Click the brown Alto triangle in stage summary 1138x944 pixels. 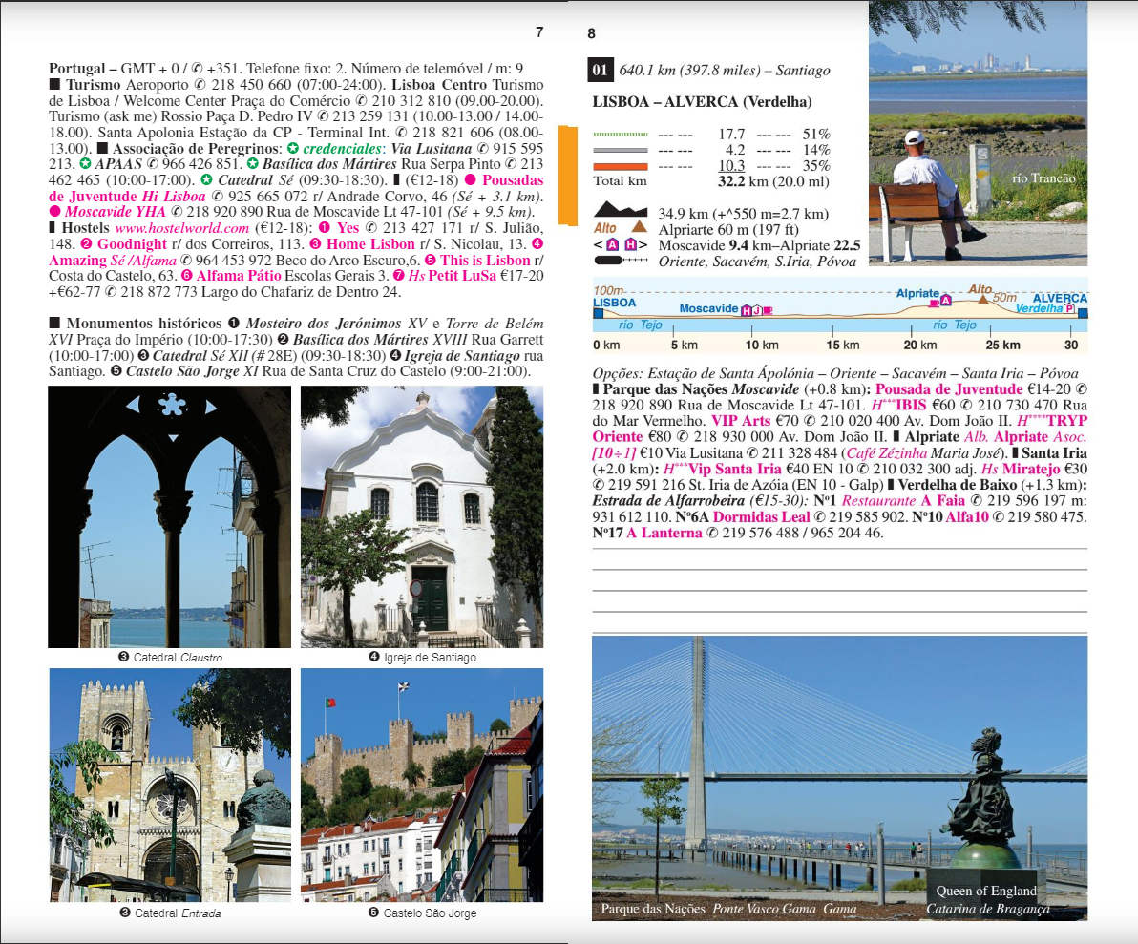(640, 228)
